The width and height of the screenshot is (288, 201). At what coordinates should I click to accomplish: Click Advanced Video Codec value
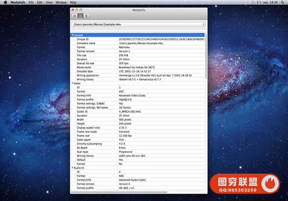pyautogui.click(x=132, y=96)
